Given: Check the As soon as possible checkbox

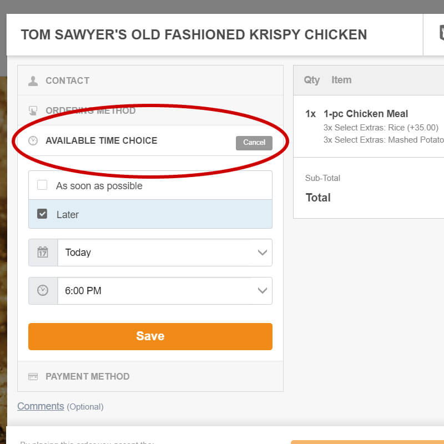Looking at the screenshot, I should click(x=42, y=185).
